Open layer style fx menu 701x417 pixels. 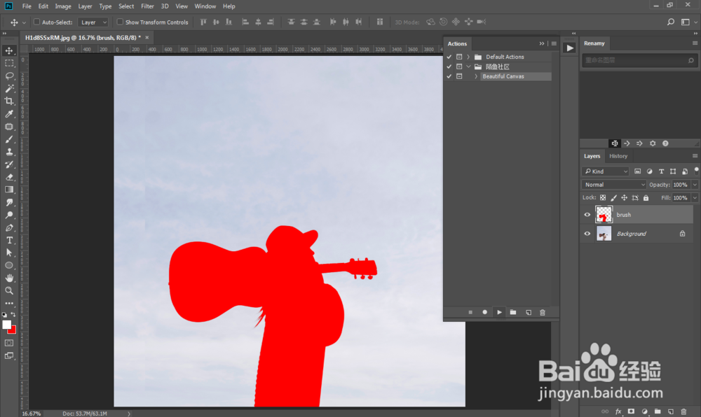pos(618,411)
